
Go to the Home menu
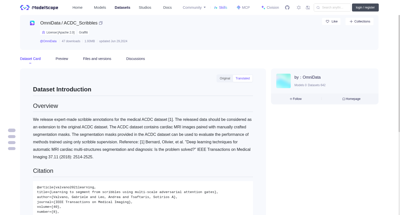pyautogui.click(x=77, y=7)
